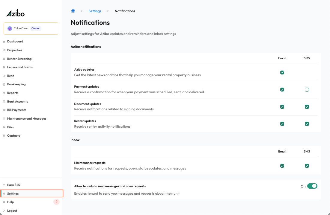Image resolution: width=330 pixels, height=215 pixels.
Task: Click the Notifications page heading
Action: click(90, 22)
